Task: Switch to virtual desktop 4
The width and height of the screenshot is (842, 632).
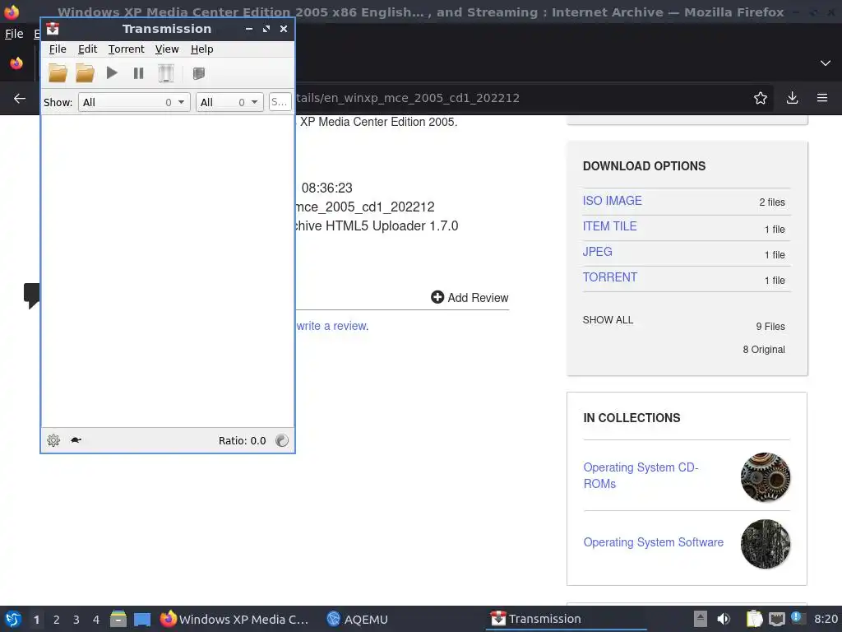Action: click(96, 620)
